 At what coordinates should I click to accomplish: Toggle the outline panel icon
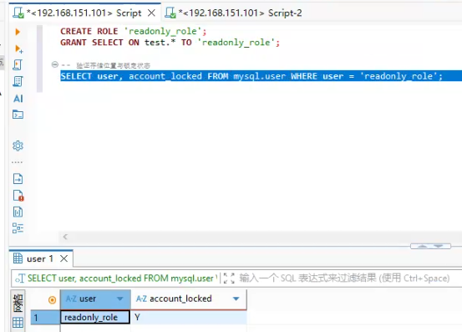point(18,228)
